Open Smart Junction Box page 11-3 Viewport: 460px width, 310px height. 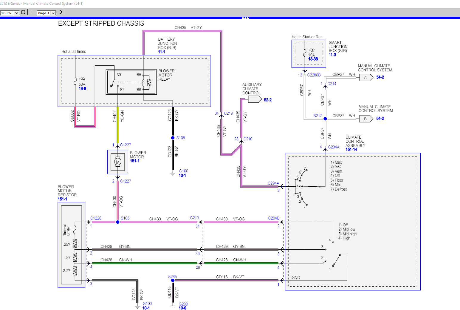coord(332,55)
